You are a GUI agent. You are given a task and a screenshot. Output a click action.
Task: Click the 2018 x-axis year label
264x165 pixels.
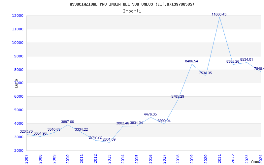(178, 159)
